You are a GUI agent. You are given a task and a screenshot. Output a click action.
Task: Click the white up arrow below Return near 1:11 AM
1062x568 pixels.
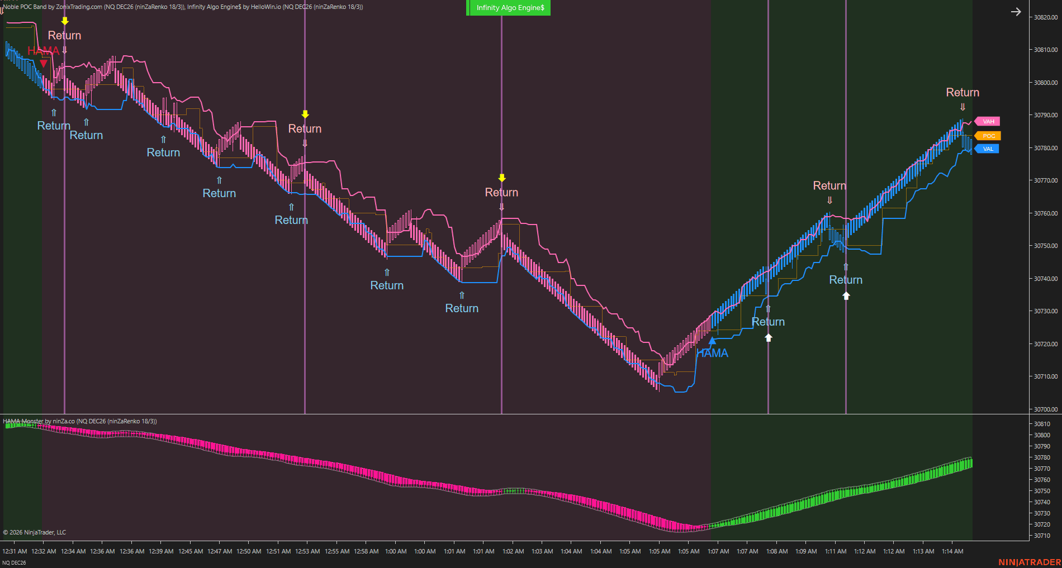(846, 295)
